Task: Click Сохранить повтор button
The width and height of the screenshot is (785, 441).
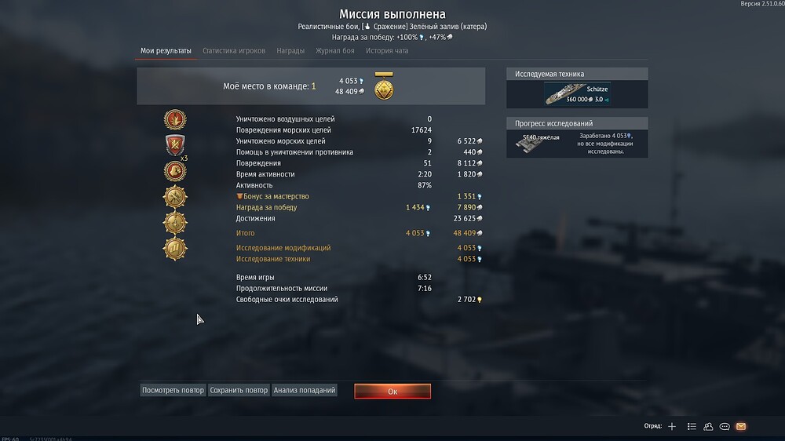Action: [x=239, y=391]
